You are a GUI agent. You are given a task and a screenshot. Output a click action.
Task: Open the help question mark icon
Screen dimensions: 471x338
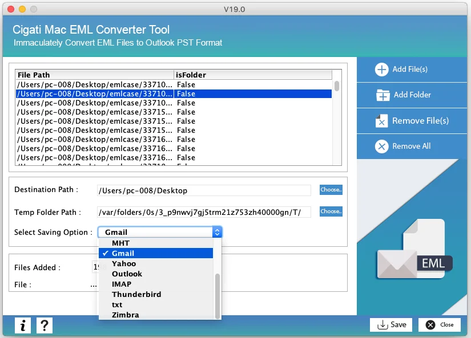tap(45, 325)
